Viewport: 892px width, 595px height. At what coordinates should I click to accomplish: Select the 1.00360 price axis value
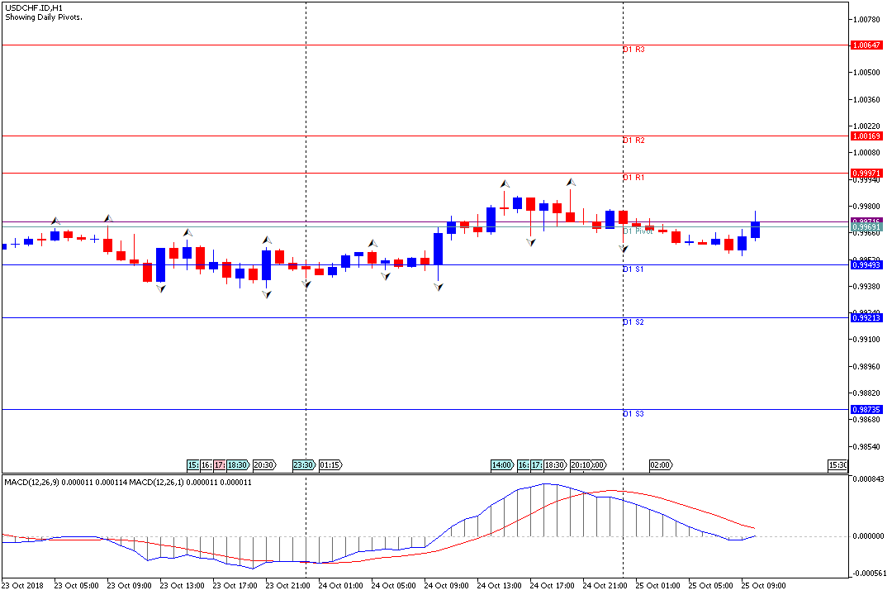coord(867,100)
